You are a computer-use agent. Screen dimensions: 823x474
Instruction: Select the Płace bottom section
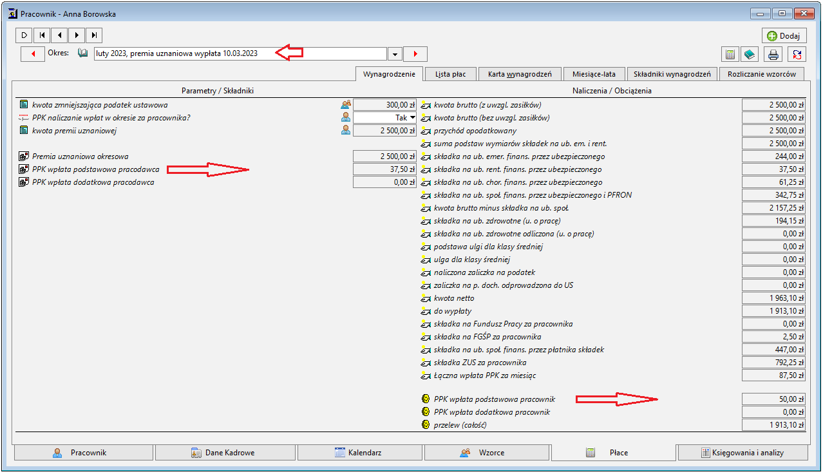click(x=614, y=453)
